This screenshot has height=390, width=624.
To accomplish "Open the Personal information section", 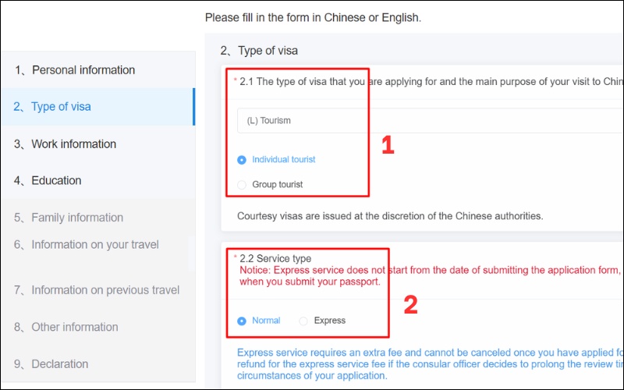I will [75, 70].
